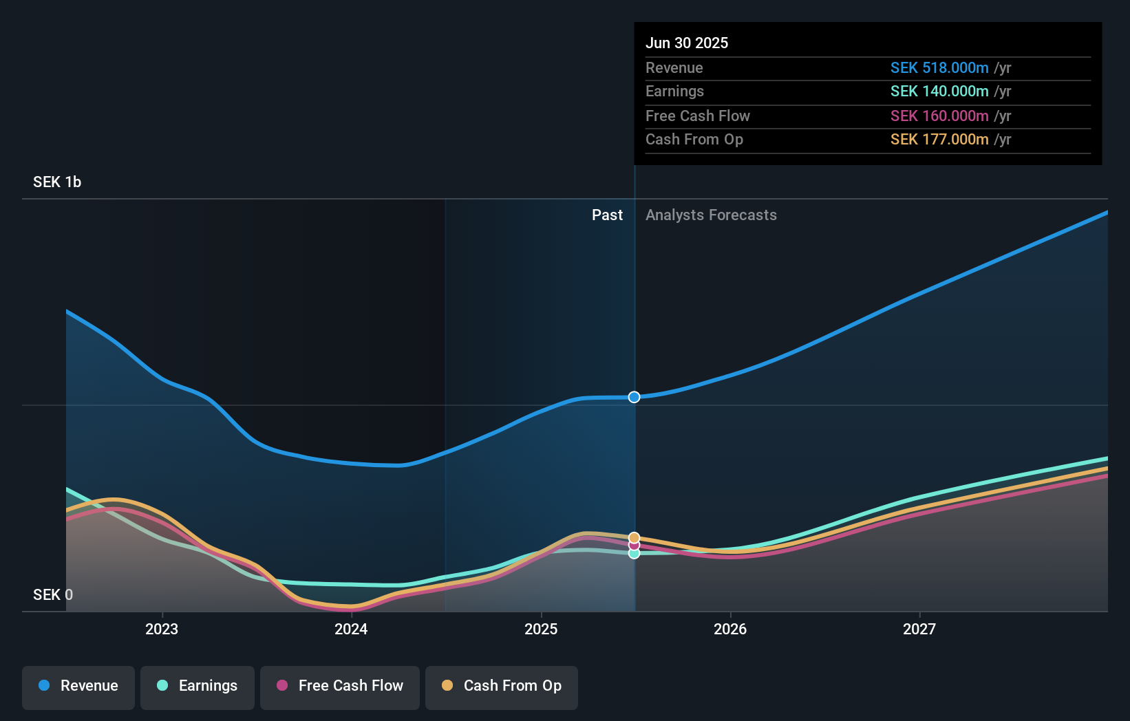Viewport: 1130px width, 721px height.
Task: Click the Past/Forecast divider line
Action: [x=634, y=385]
